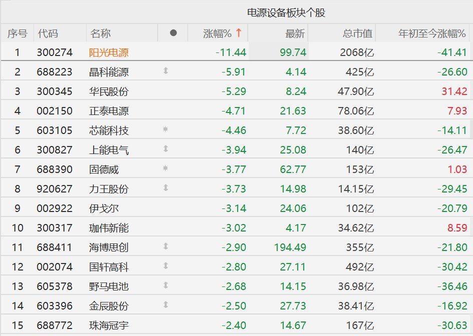Click the market cap 492亿
This screenshot has width=473, height=336.
(360, 267)
